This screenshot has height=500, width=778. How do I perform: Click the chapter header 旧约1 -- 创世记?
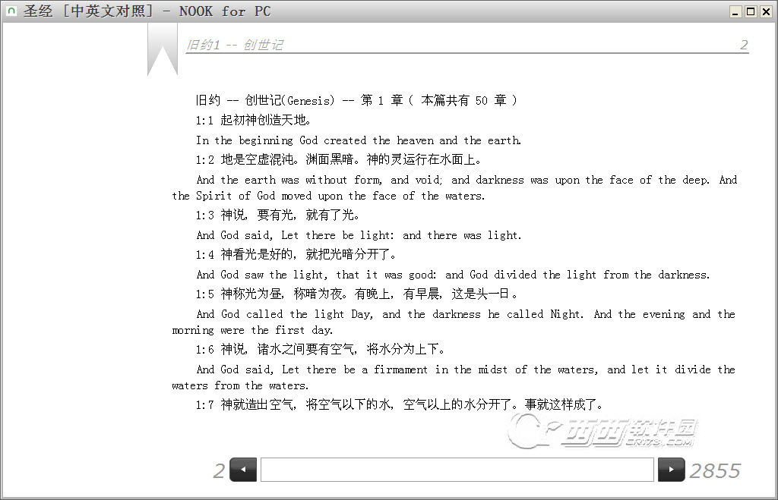point(235,45)
